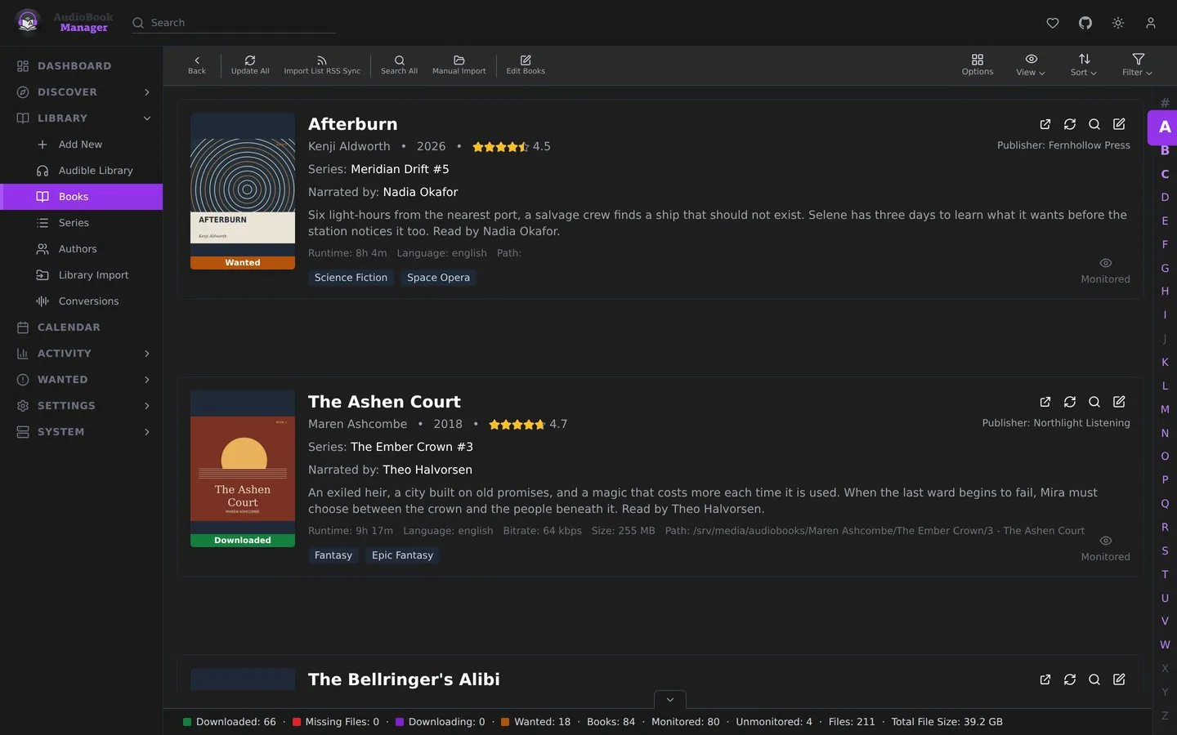The width and height of the screenshot is (1177, 735).
Task: Open Afterburn external link icon
Action: (1045, 124)
